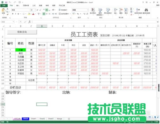Toggle Italic formatting
The width and height of the screenshot is (160, 124).
point(16,14)
